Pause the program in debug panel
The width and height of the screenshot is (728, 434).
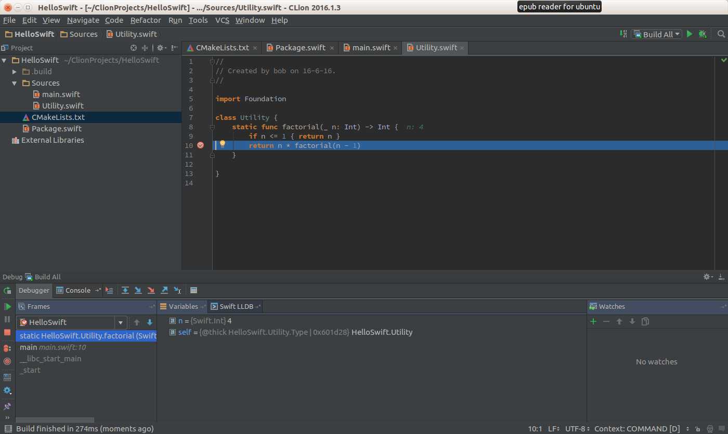(x=7, y=319)
